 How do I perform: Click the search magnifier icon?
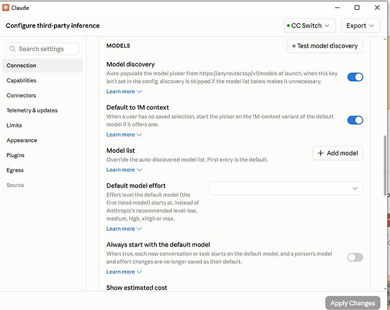[12, 48]
